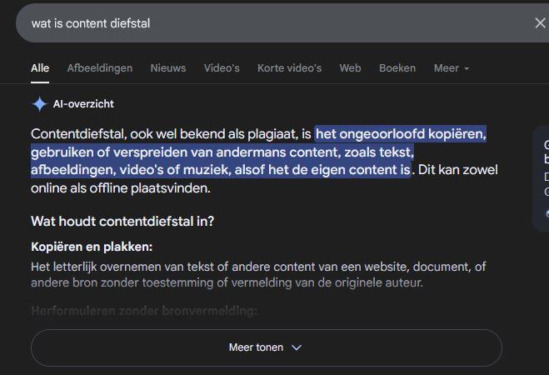549x375 pixels.
Task: Switch to the Afbeeldingen tab
Action: click(x=100, y=68)
